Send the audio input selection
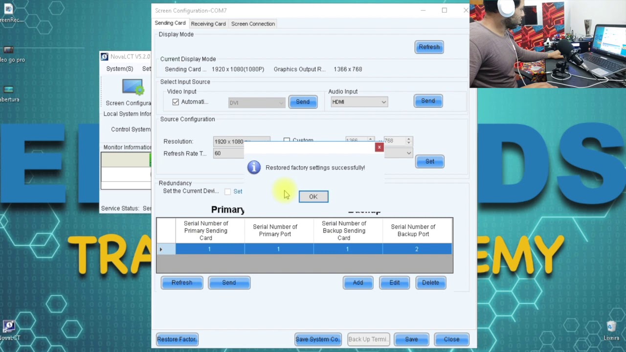This screenshot has height=352, width=626. click(x=428, y=101)
